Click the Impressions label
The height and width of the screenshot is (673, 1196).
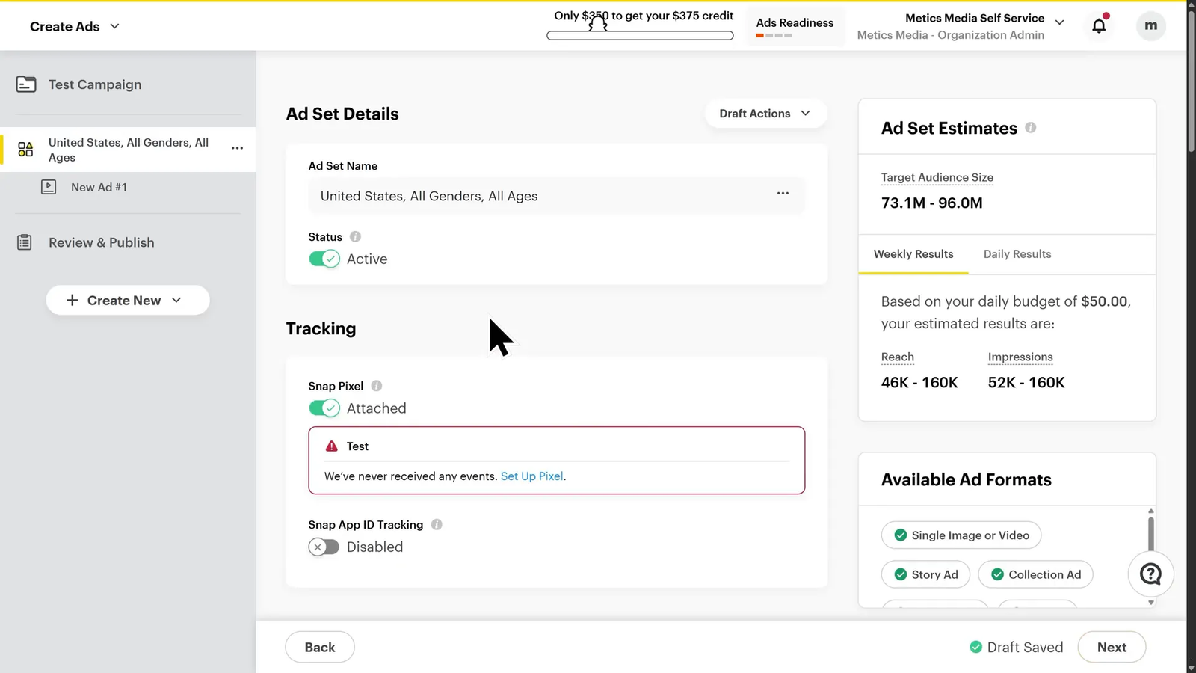coord(1020,357)
